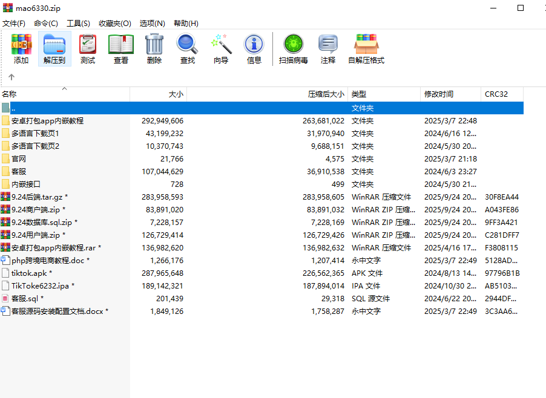Viewport: 546px width, 398px height.
Task: Launch the 向导 (Wizard) tool
Action: (220, 48)
